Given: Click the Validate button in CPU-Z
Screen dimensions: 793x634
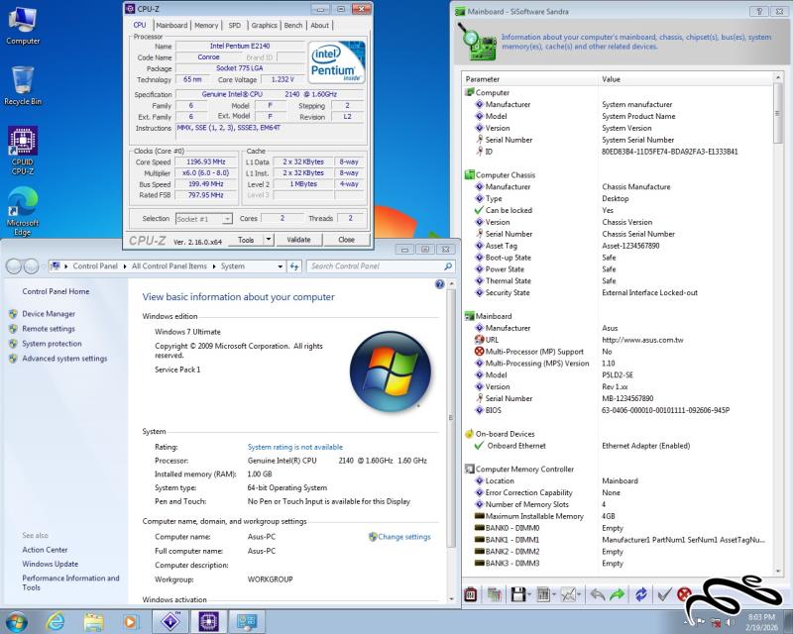Looking at the screenshot, I should (298, 240).
